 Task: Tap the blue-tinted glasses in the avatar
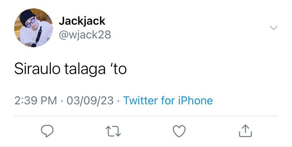coord(31,23)
